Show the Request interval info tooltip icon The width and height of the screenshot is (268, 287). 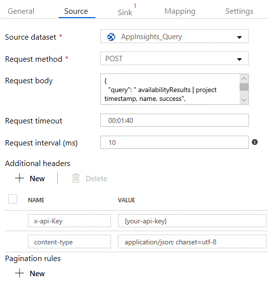pyautogui.click(x=255, y=142)
